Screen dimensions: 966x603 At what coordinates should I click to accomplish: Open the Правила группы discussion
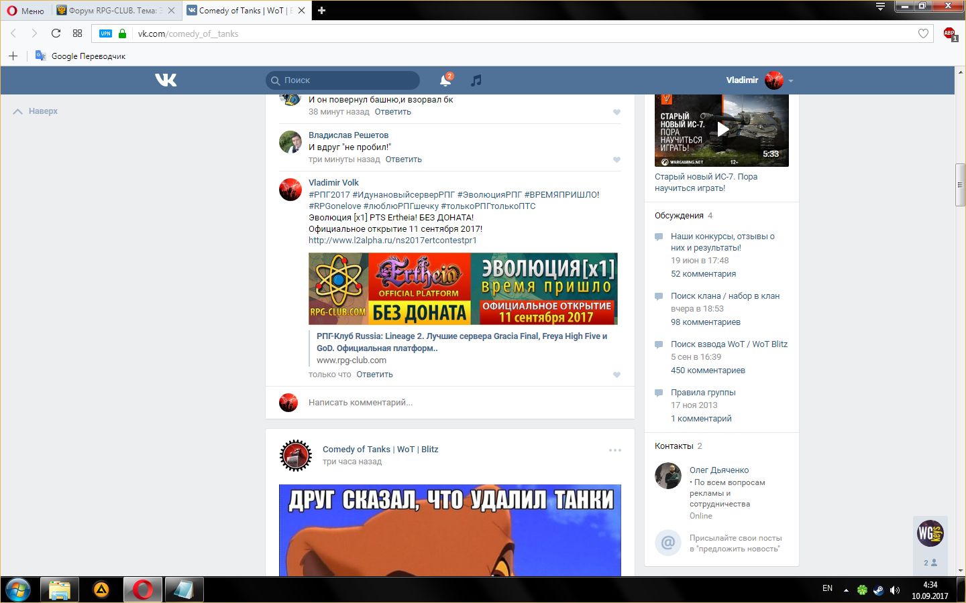[x=703, y=393]
